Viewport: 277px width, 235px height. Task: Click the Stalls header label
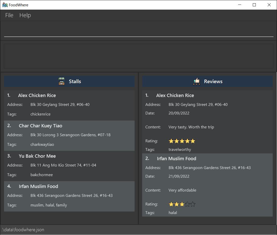tap(75, 81)
